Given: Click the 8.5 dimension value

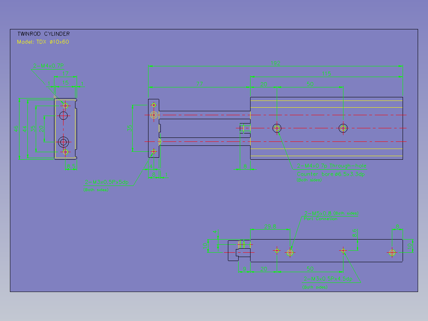Looking at the screenshot, I should pyautogui.click(x=71, y=166).
